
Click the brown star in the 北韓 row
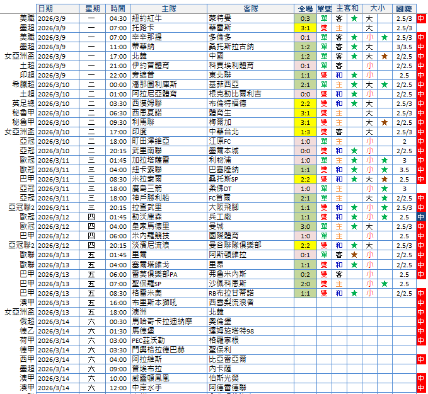click(384, 57)
